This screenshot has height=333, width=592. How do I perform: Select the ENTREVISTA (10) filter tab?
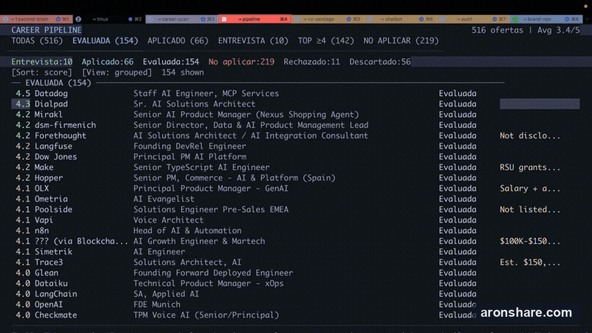tap(253, 41)
